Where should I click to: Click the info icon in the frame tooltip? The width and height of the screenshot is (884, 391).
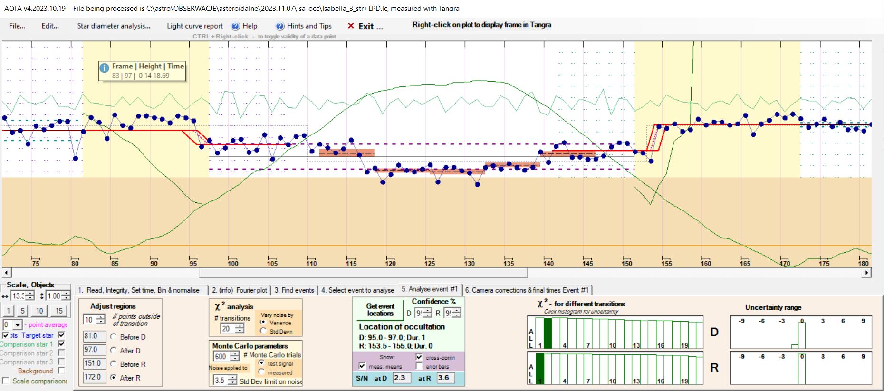[x=104, y=68]
